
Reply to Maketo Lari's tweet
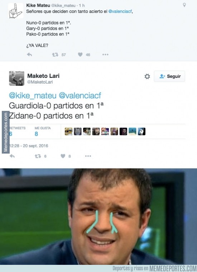(x=12, y=156)
